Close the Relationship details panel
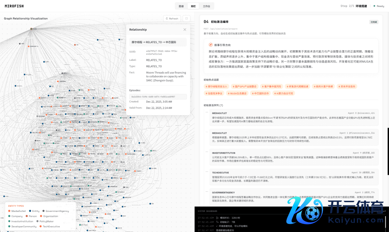389x232 pixels. point(185,29)
